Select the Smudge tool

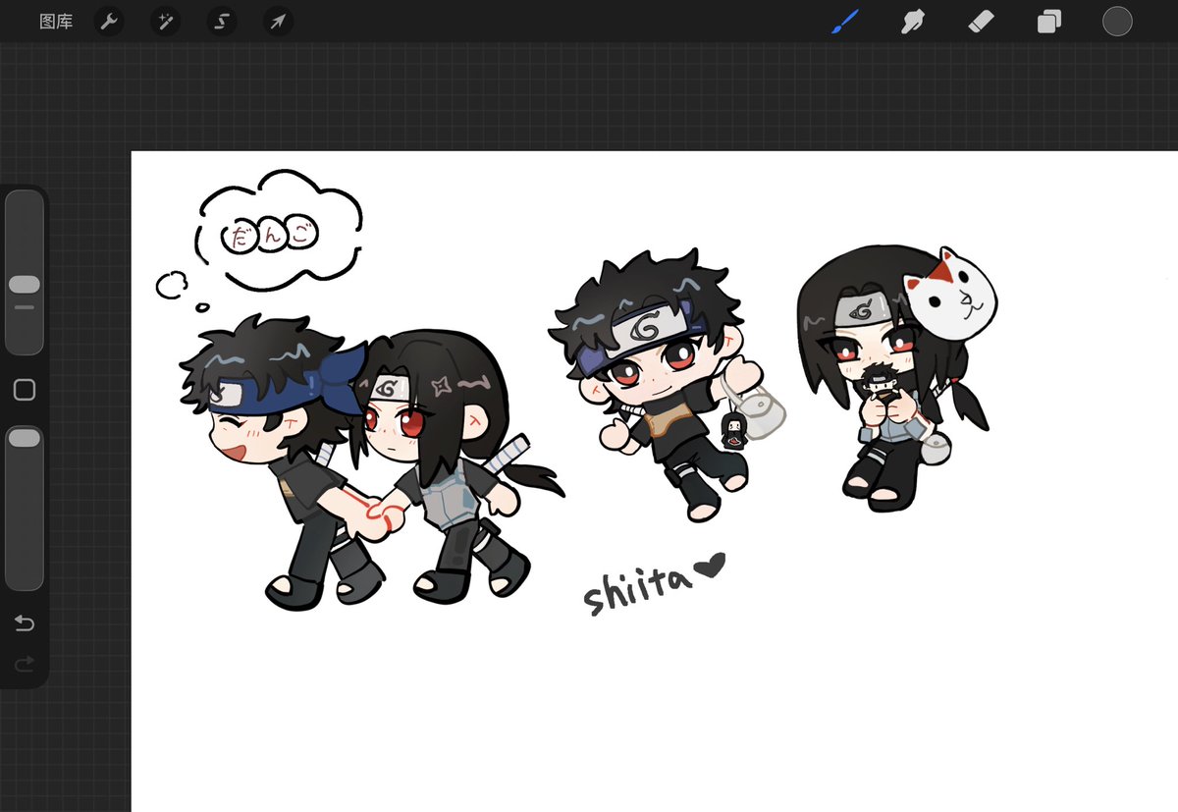coord(913,22)
